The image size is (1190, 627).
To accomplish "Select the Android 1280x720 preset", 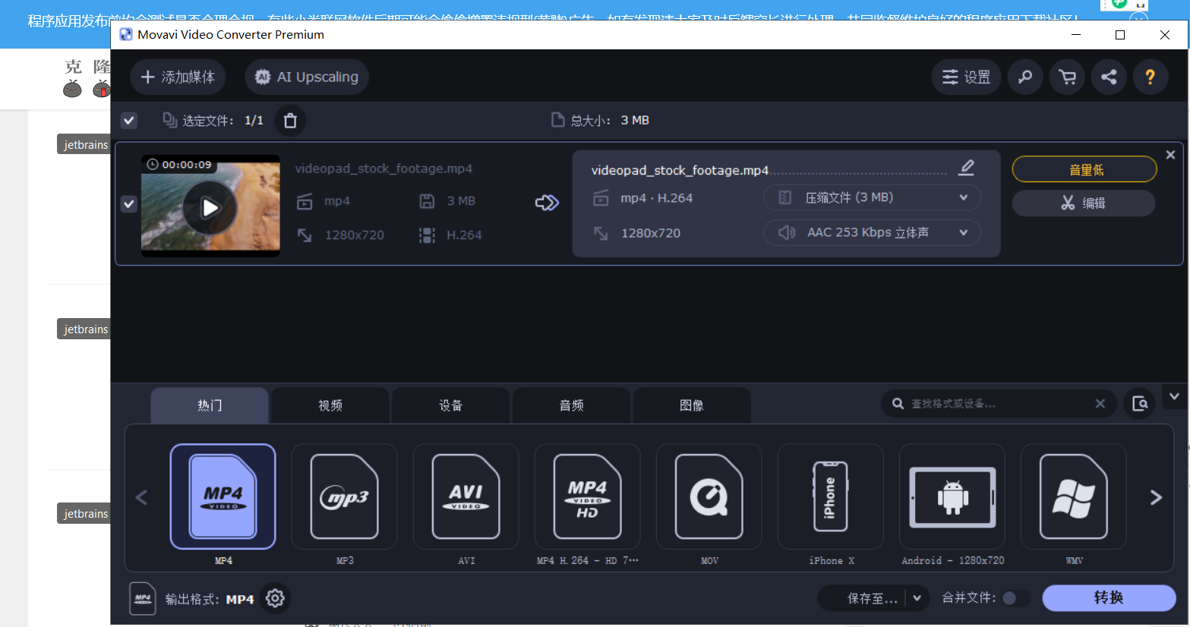I will (952, 496).
